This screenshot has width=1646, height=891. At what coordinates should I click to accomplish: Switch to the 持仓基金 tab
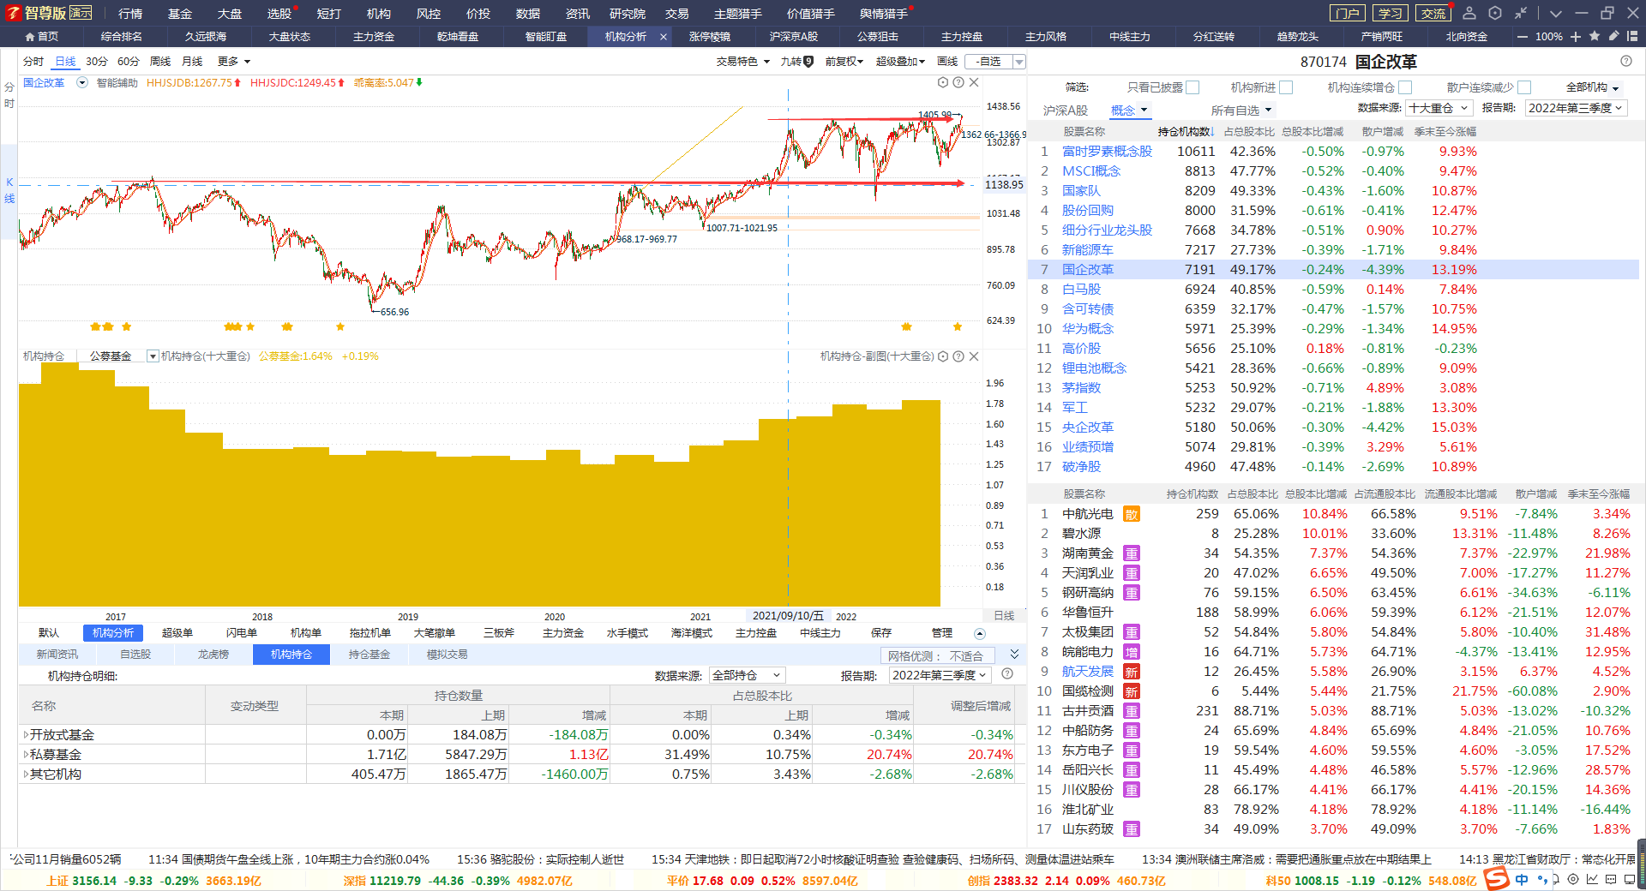tap(369, 655)
